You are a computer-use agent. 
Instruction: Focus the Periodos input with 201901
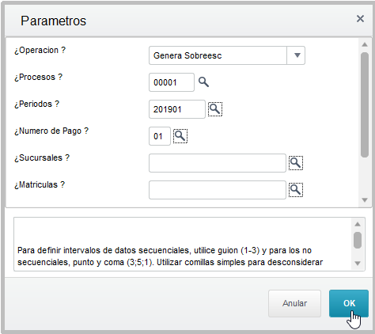click(x=177, y=109)
